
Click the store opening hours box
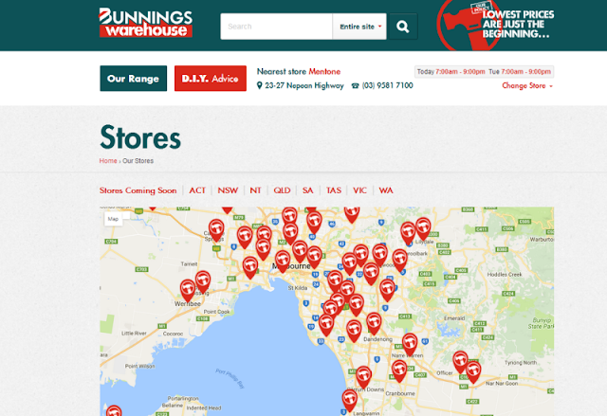(x=484, y=71)
